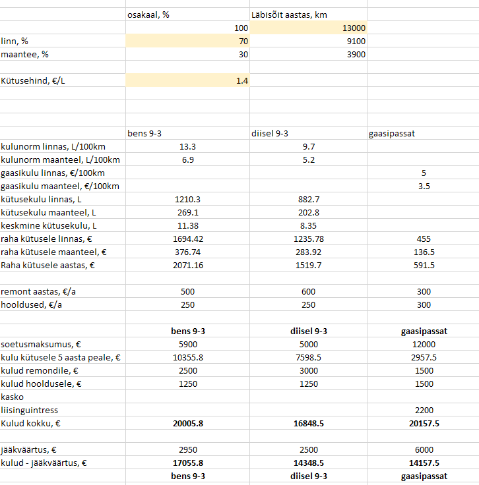The image size is (479, 485).
Task: Select the purchase price cell showing 12000
Action: point(424,344)
